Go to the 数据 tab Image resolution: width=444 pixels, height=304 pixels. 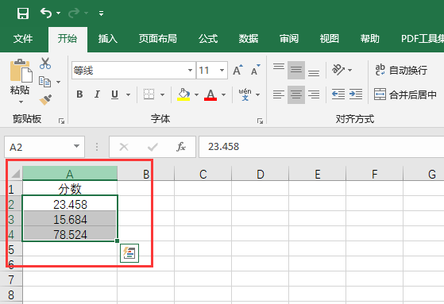[x=249, y=38]
